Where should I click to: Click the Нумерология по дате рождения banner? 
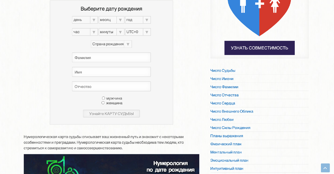(x=111, y=164)
